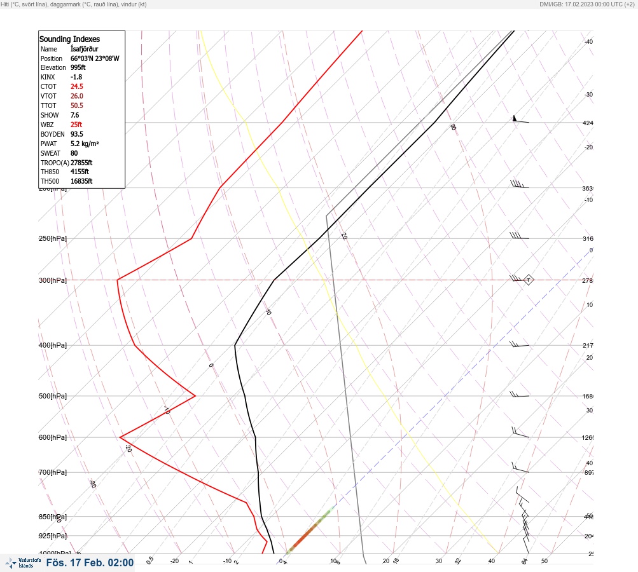Click the 400[hPa] pressure label

53,345
